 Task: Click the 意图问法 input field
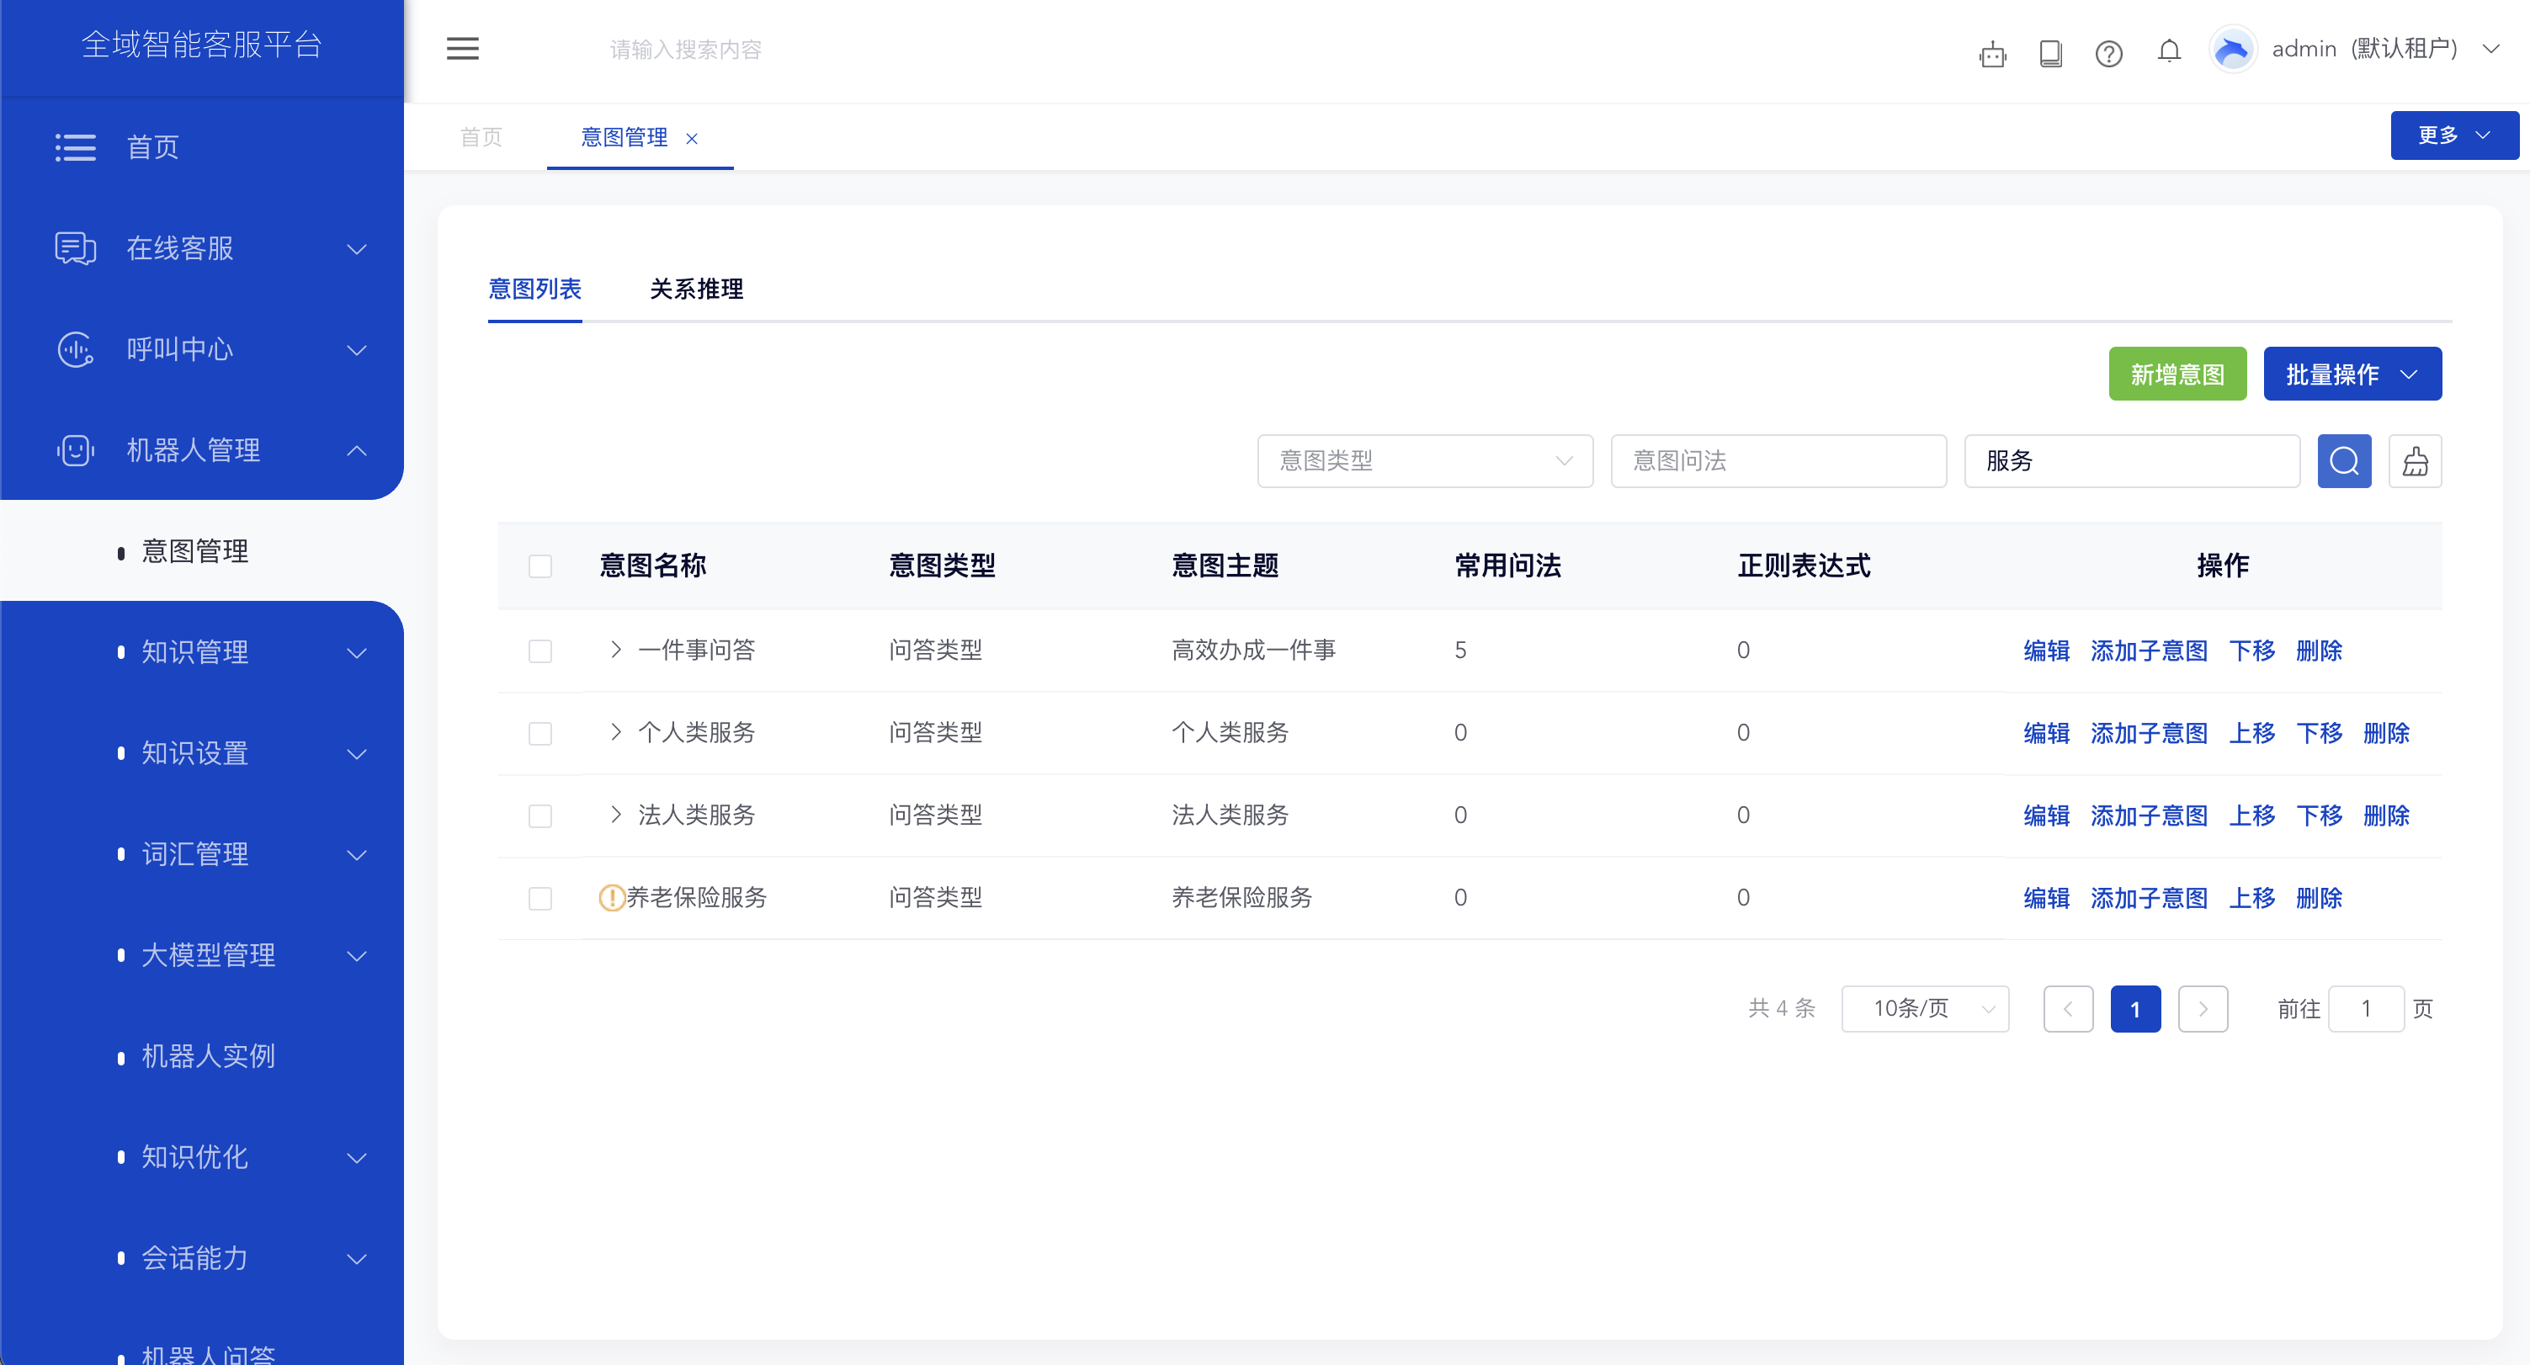coord(1778,460)
